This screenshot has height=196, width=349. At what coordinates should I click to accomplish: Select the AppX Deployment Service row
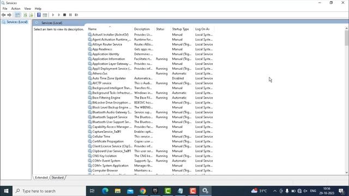(x=151, y=69)
